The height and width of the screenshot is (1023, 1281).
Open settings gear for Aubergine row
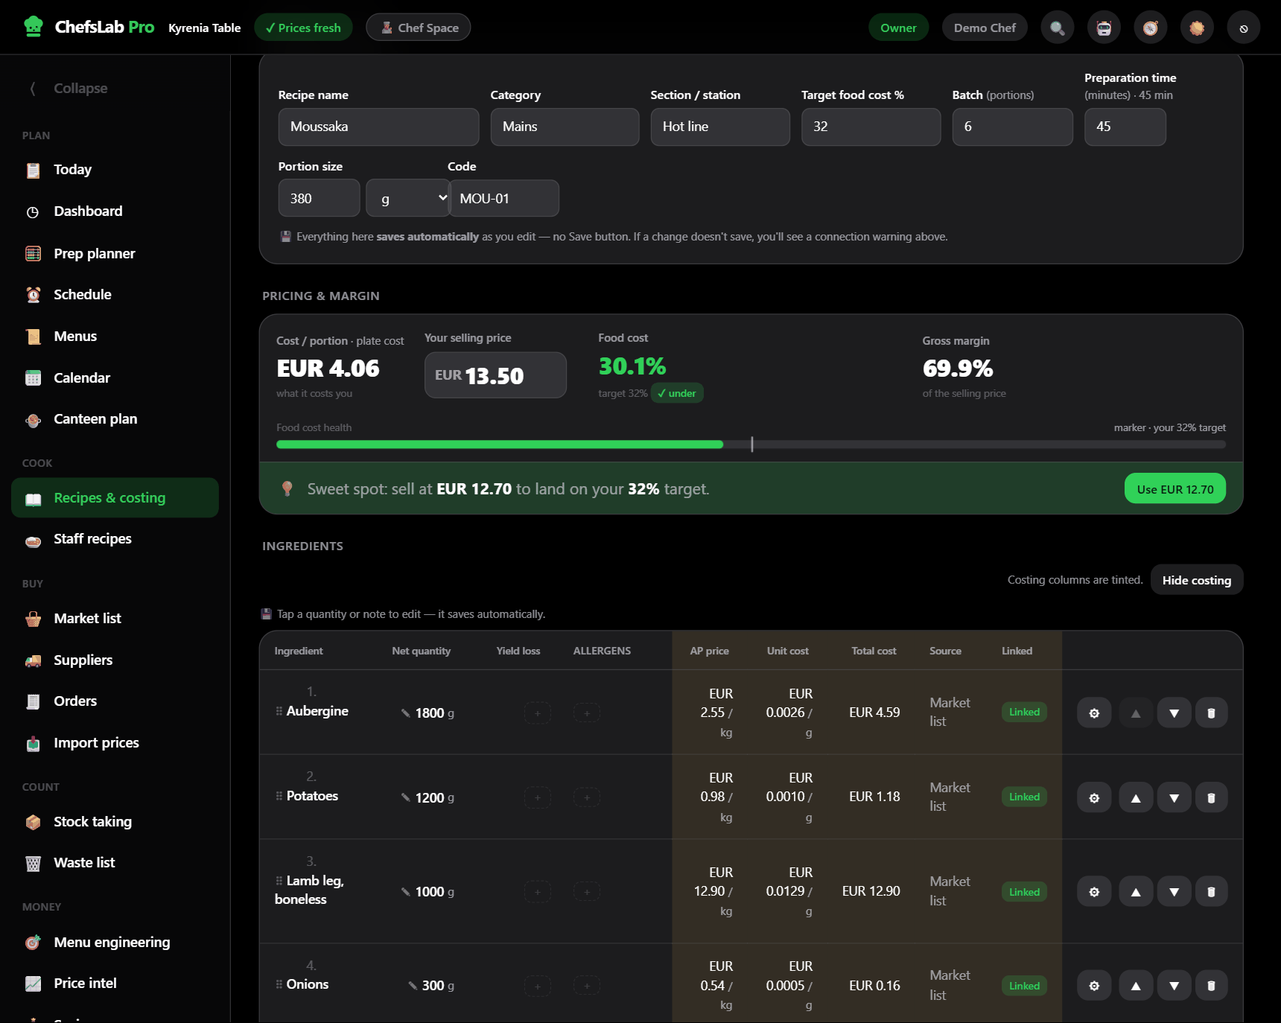pyautogui.click(x=1094, y=713)
